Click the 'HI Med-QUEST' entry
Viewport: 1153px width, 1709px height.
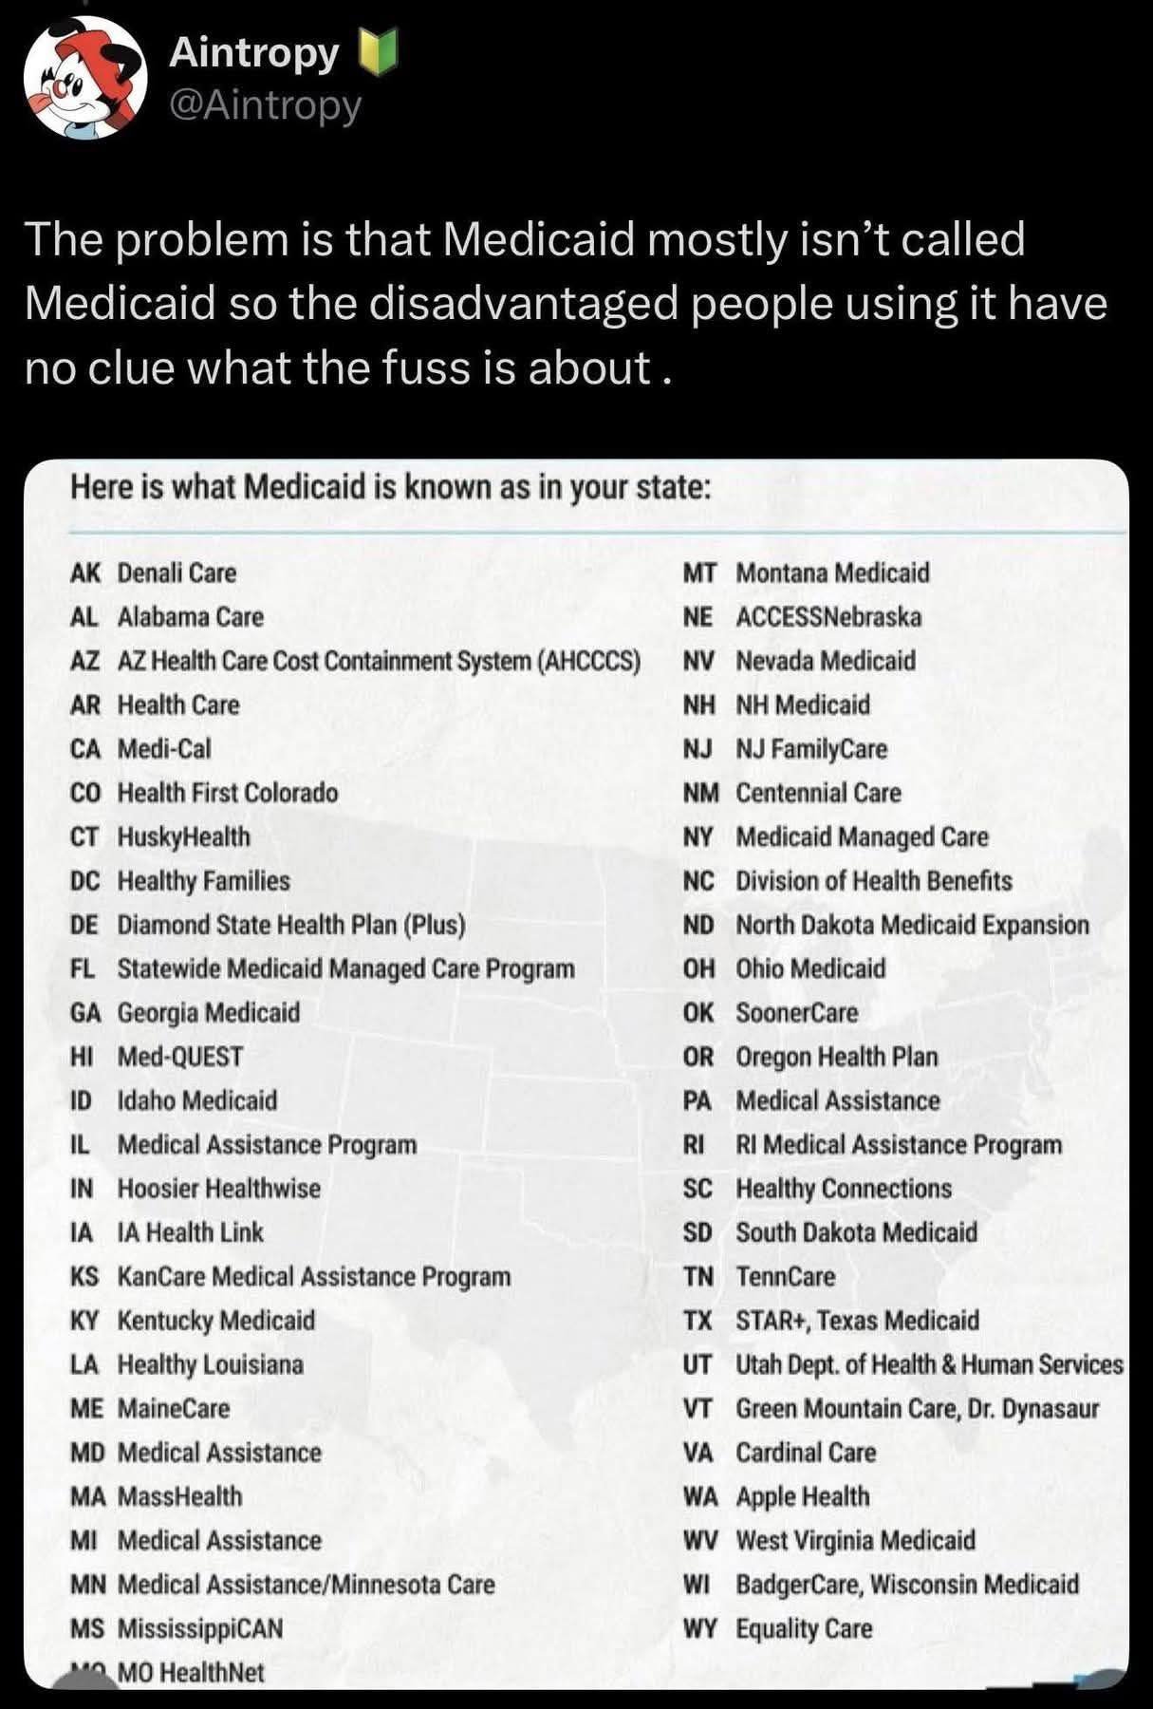tap(157, 1057)
